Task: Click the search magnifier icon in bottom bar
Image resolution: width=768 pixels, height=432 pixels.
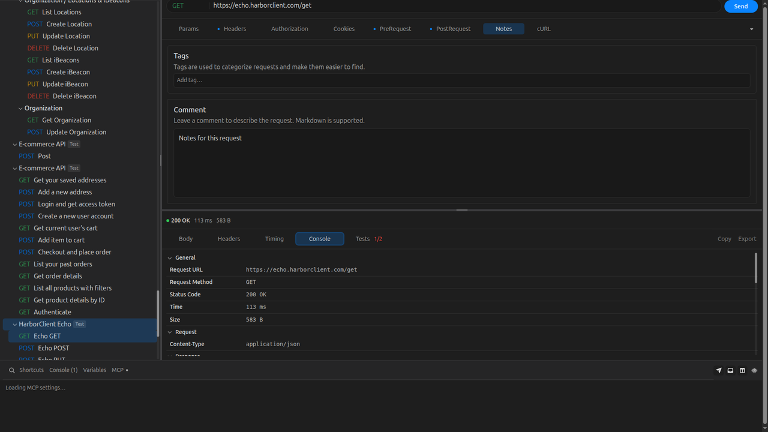Action: [x=11, y=370]
